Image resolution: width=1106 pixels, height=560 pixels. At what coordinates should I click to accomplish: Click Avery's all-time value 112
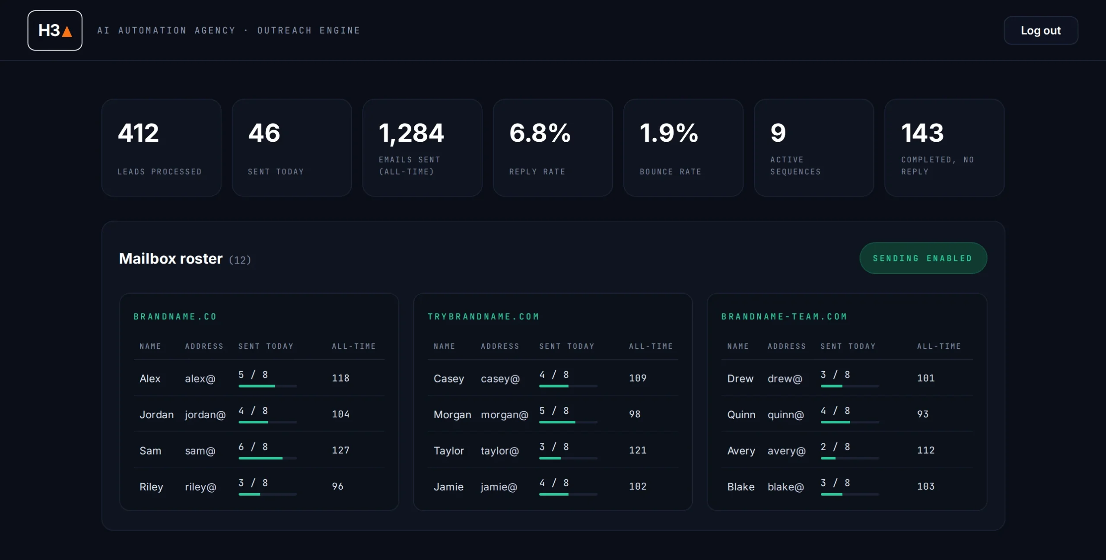(926, 450)
